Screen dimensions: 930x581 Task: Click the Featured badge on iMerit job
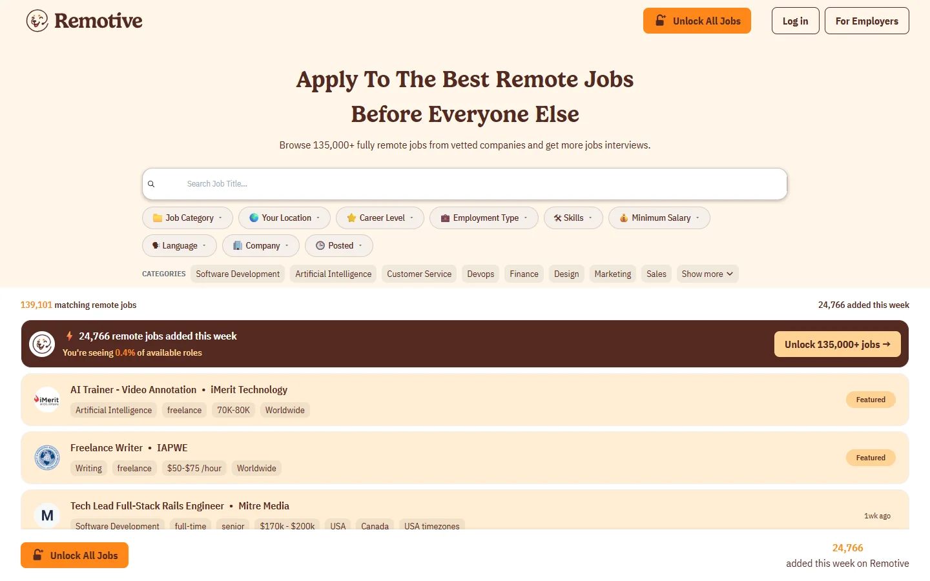pos(871,400)
